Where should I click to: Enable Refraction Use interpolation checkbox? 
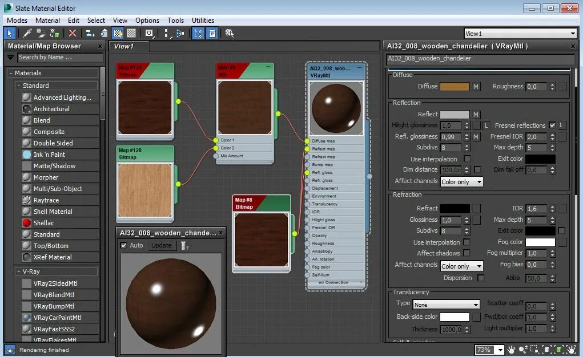click(467, 242)
